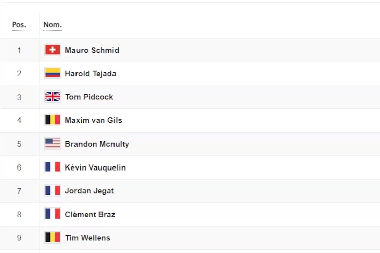Click the Colombian flag next to Harold Tejada

(52, 73)
